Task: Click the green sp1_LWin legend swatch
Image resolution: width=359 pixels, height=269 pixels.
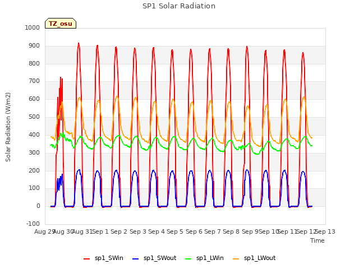Action: tap(188, 259)
